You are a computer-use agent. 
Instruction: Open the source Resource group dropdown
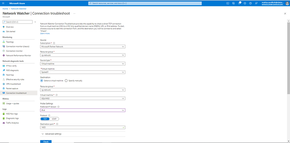[x=83, y=55]
